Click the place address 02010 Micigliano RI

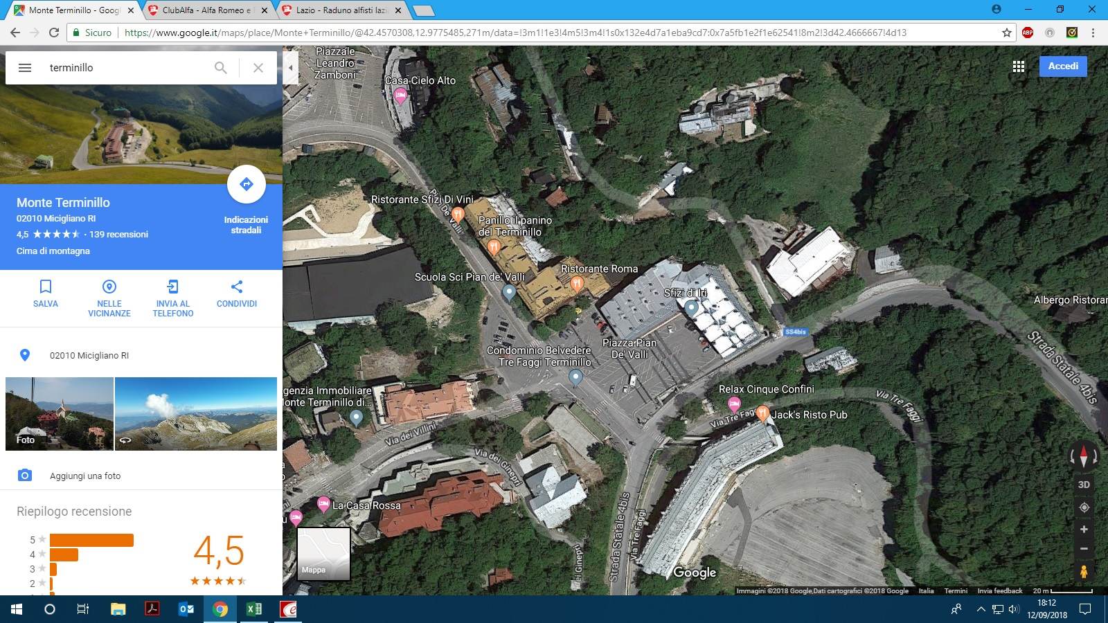[x=89, y=355]
